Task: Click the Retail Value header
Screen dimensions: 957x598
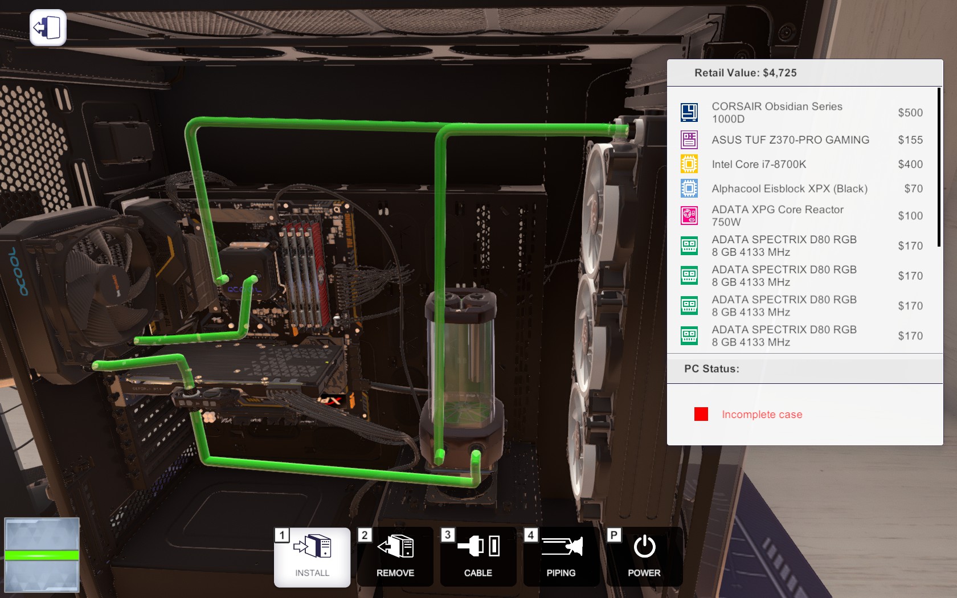Action: [745, 73]
